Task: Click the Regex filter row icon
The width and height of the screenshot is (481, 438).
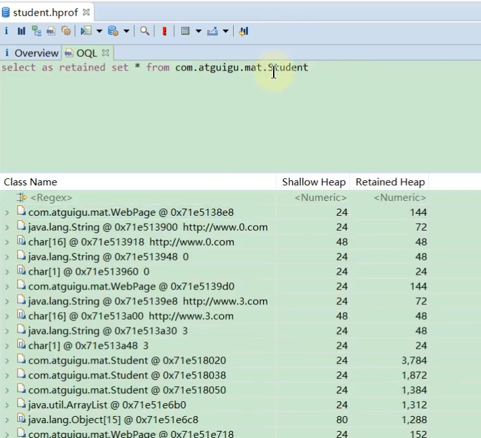Action: tap(21, 198)
